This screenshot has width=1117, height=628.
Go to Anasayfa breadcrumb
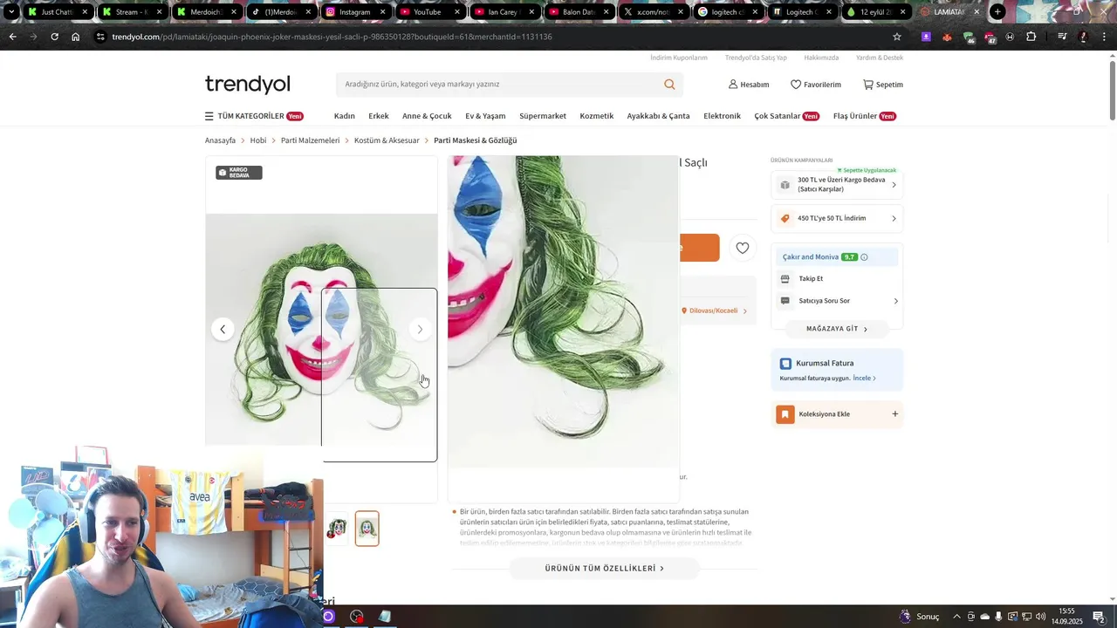[220, 140]
